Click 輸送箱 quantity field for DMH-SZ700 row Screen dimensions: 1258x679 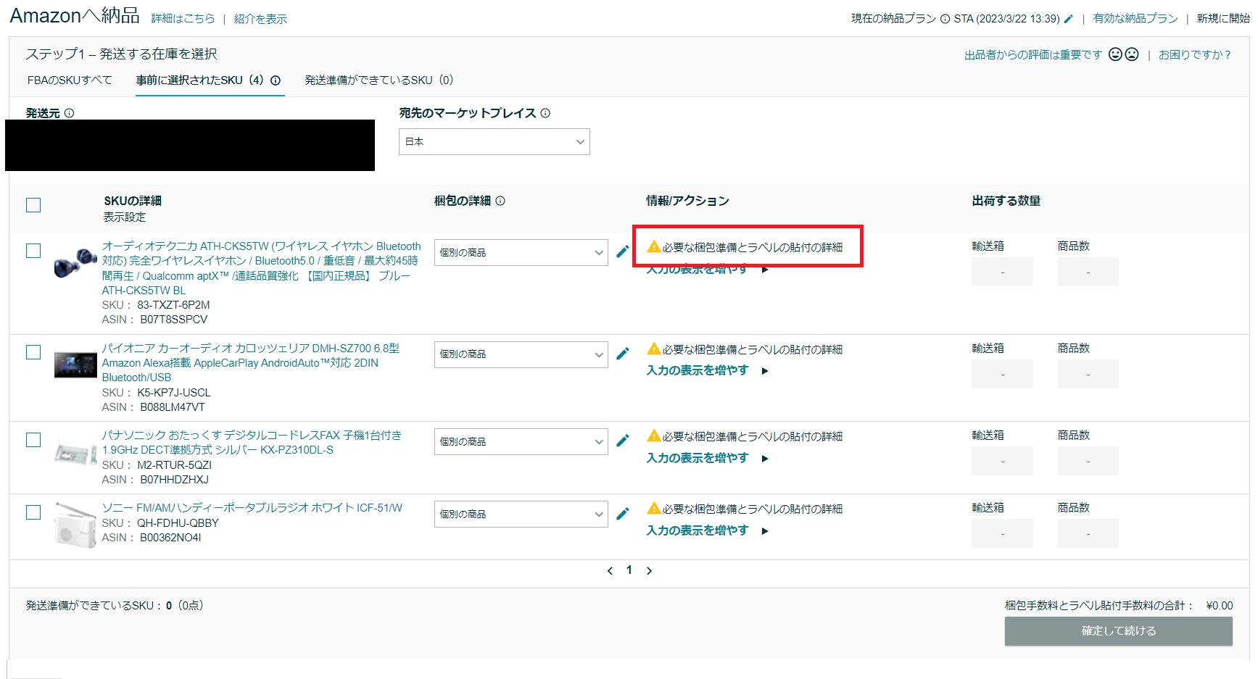pos(1002,374)
